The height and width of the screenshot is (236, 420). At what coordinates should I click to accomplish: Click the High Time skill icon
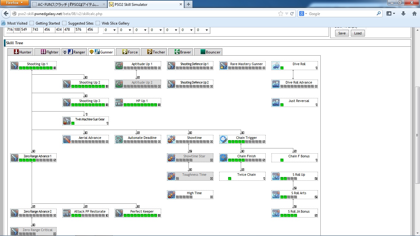(172, 195)
